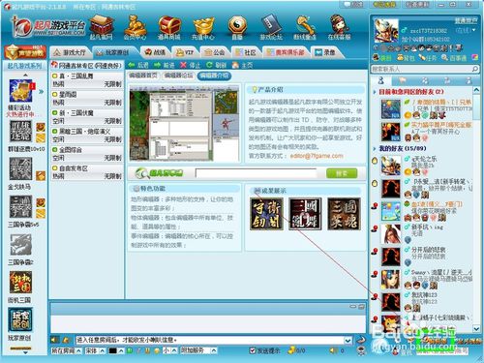The width and height of the screenshot is (484, 363).
Task: Open the black text color swatch
Action: click(x=112, y=350)
